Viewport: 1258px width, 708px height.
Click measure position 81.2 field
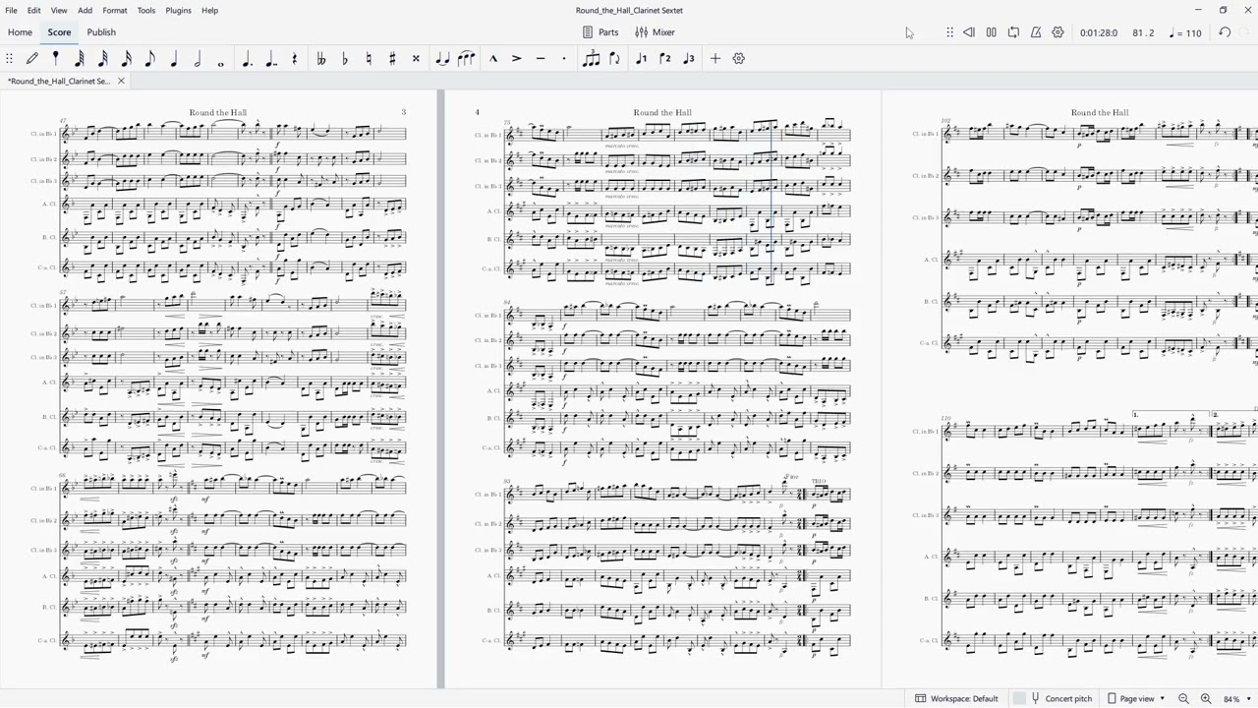pyautogui.click(x=1143, y=32)
